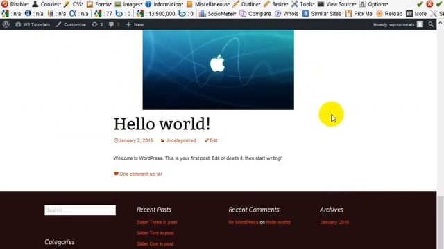444x249 pixels.
Task: Open Slider One in post link
Action: (x=155, y=244)
